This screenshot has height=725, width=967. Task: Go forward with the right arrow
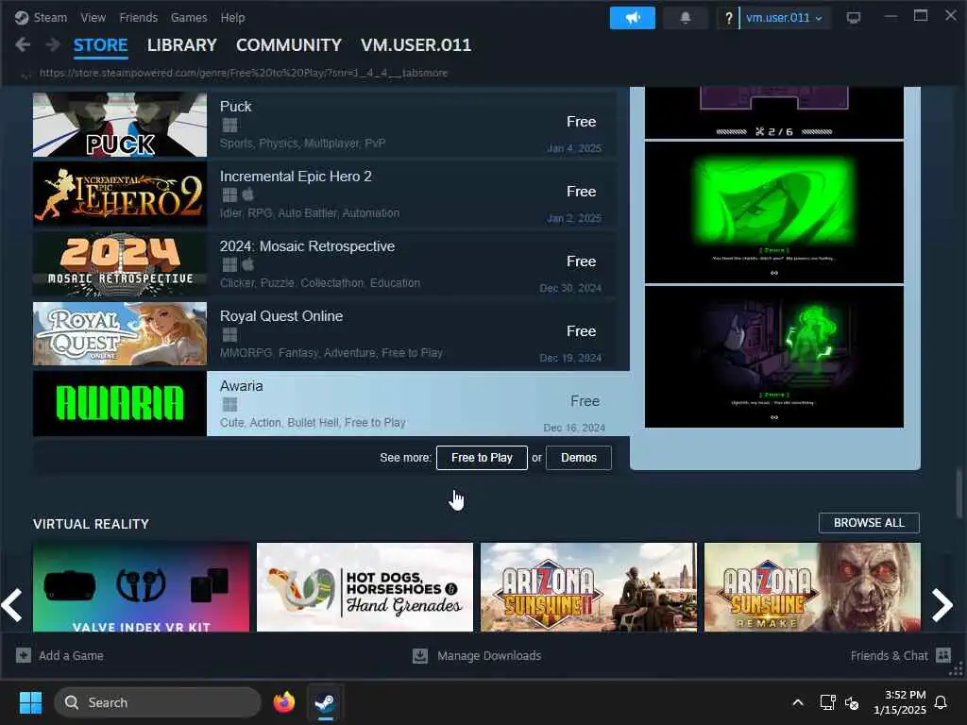(53, 44)
